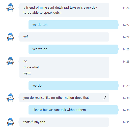Click the 14:26 timestamp

126,8
